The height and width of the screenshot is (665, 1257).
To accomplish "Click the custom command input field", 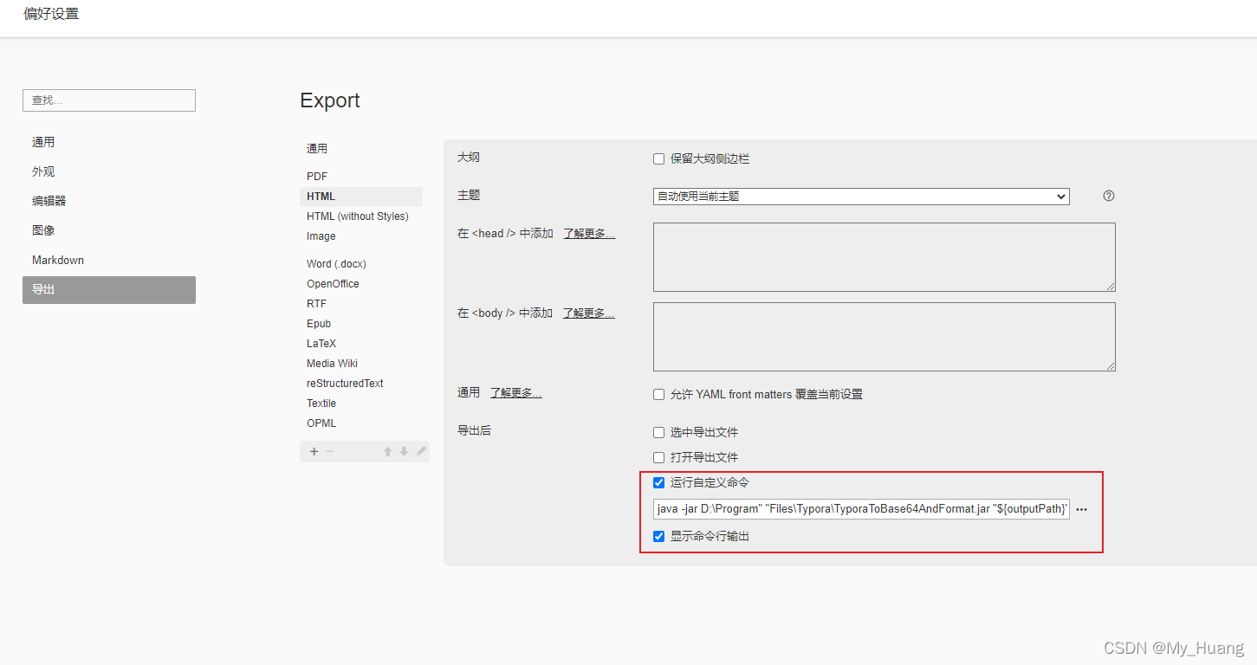I will click(860, 509).
